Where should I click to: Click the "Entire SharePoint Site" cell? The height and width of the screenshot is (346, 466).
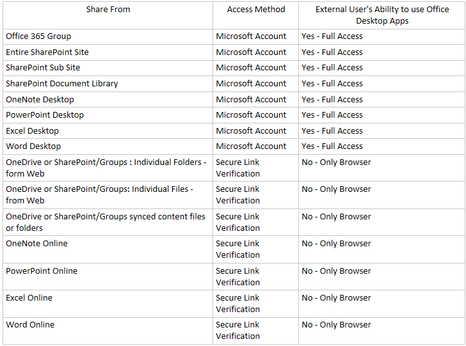(x=47, y=52)
